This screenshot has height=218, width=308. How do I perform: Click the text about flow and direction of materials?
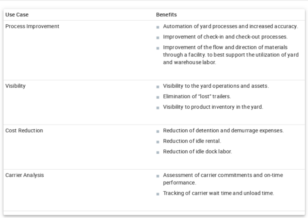coord(231,54)
